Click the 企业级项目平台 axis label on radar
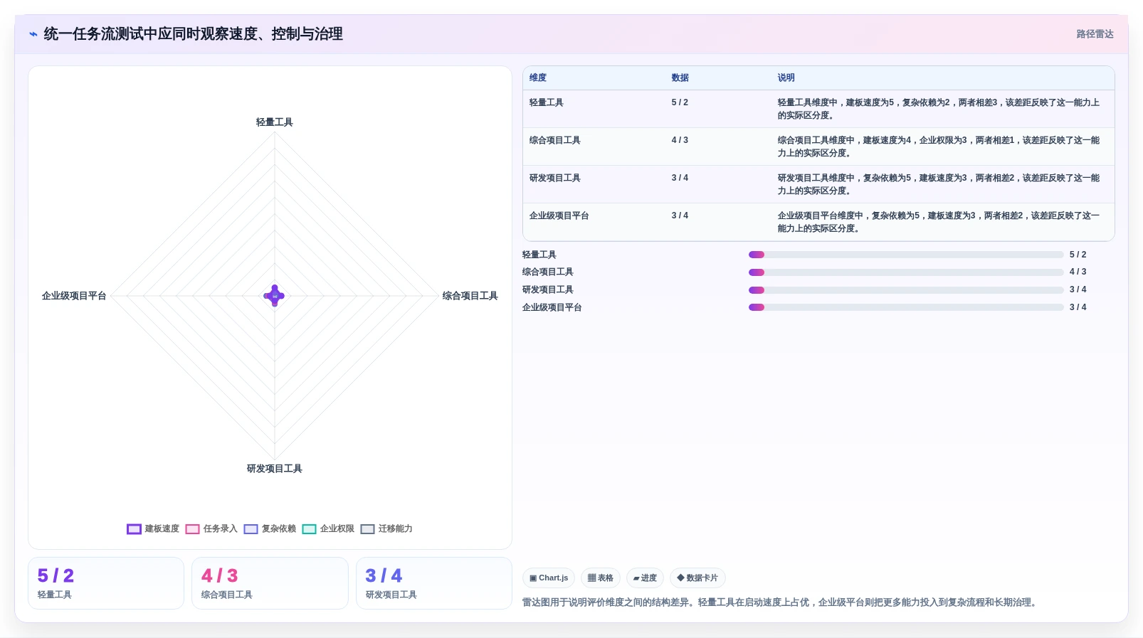This screenshot has height=638, width=1143. [74, 296]
